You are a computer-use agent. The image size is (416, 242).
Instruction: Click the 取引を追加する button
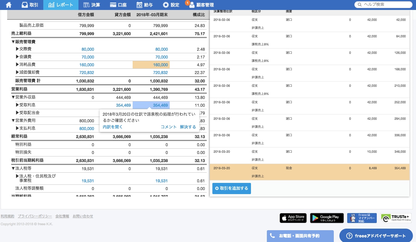pos(232,188)
